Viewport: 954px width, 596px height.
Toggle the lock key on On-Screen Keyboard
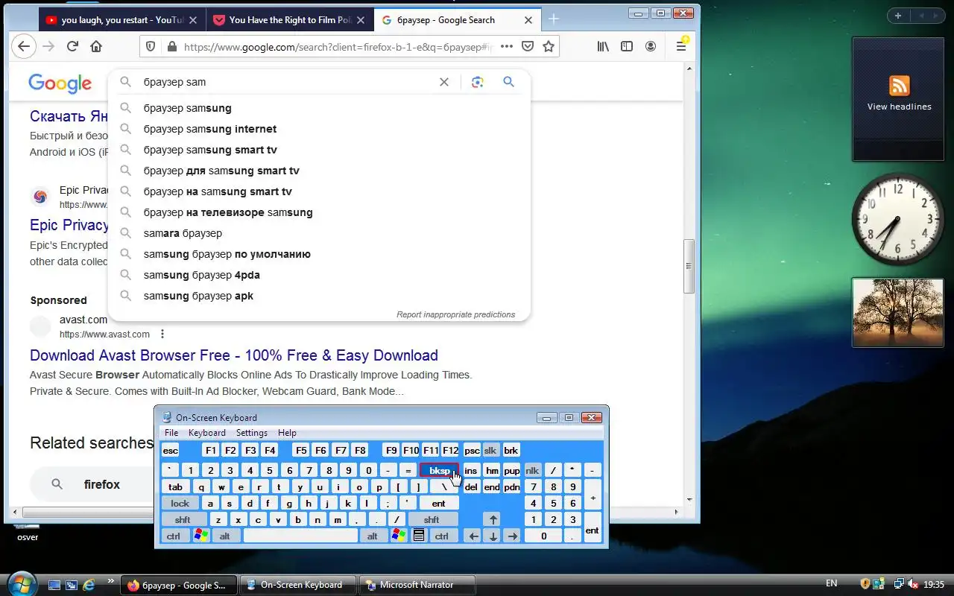click(x=180, y=504)
